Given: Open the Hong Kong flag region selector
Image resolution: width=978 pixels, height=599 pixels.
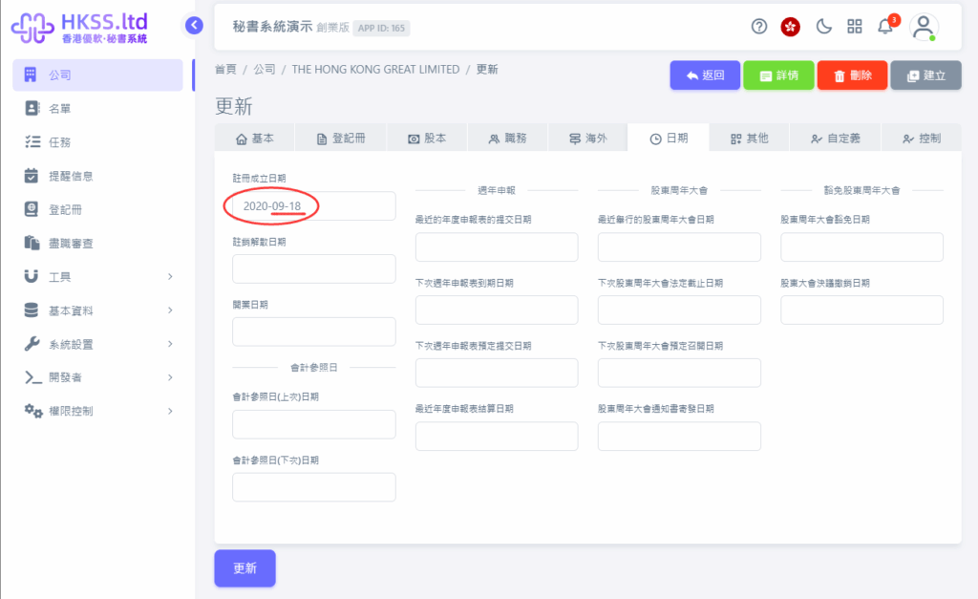Looking at the screenshot, I should coord(790,27).
